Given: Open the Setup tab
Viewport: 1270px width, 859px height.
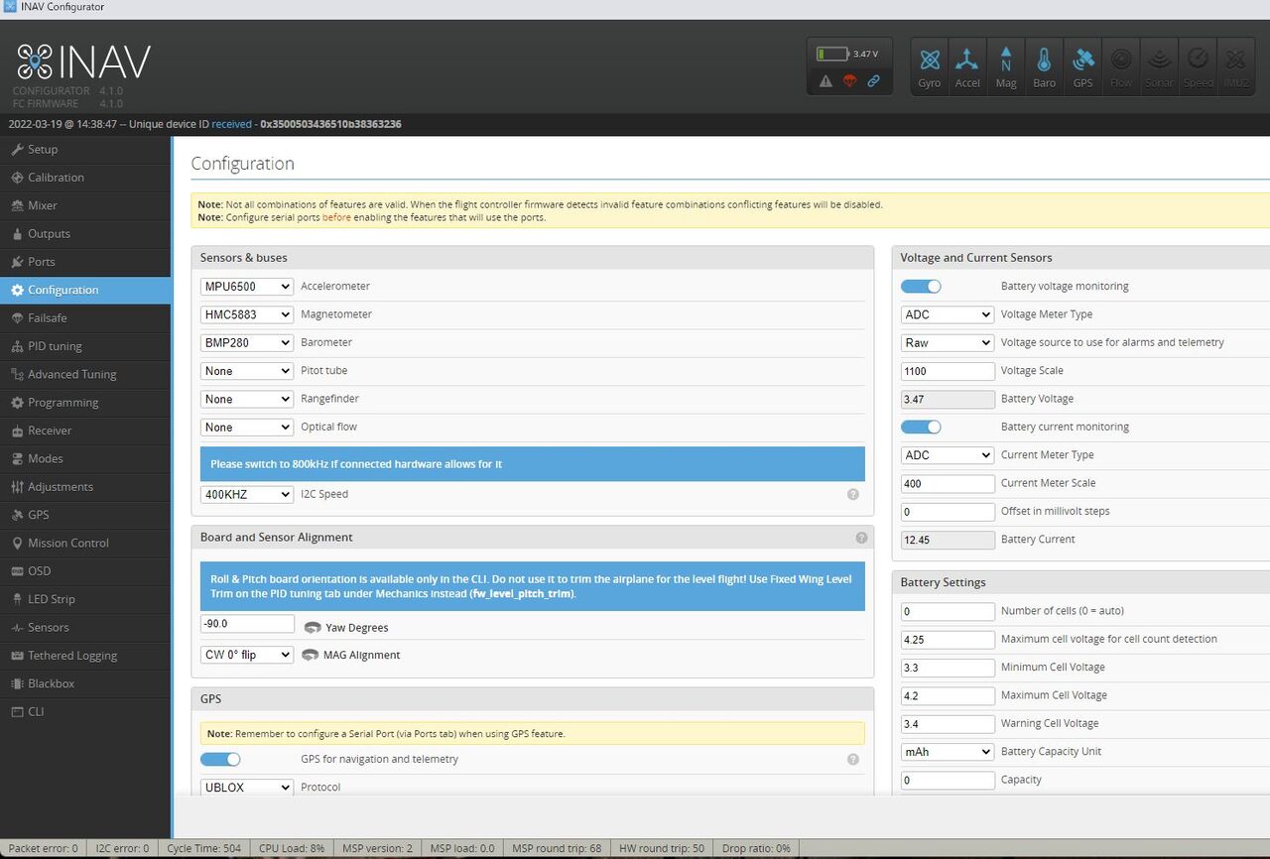Looking at the screenshot, I should 85,150.
